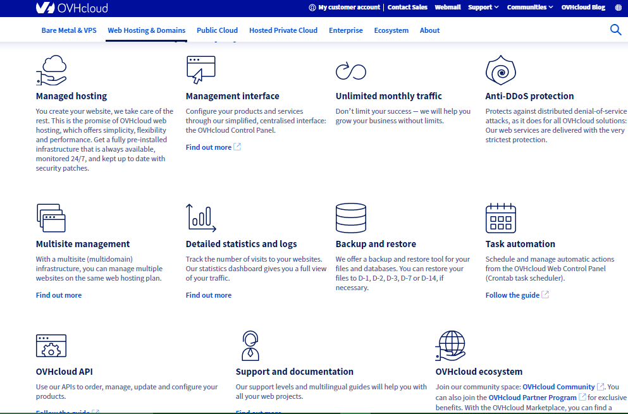The height and width of the screenshot is (414, 628).
Task: Open the Public Cloud menu
Action: click(217, 30)
